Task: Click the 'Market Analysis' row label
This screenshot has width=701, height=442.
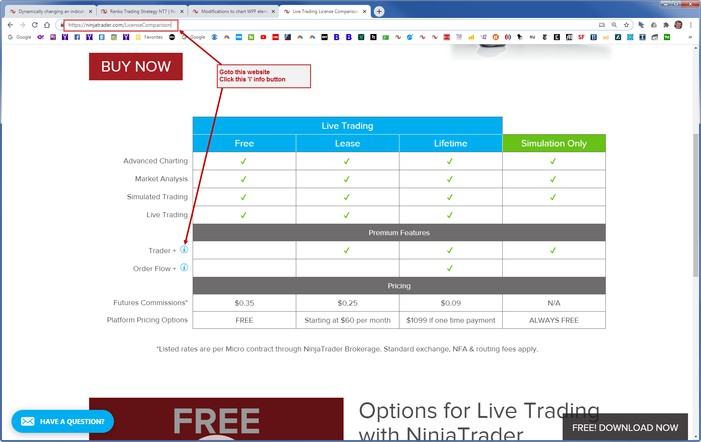Action: point(161,179)
